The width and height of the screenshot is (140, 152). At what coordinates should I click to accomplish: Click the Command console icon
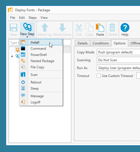point(23,48)
